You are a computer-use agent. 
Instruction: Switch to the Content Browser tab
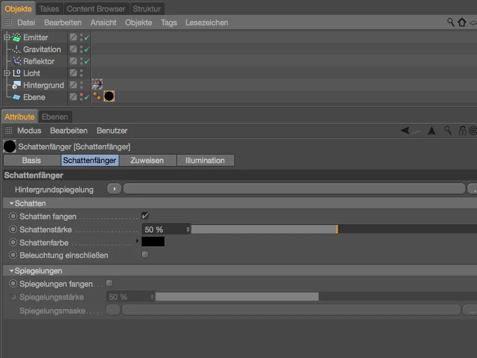96,8
